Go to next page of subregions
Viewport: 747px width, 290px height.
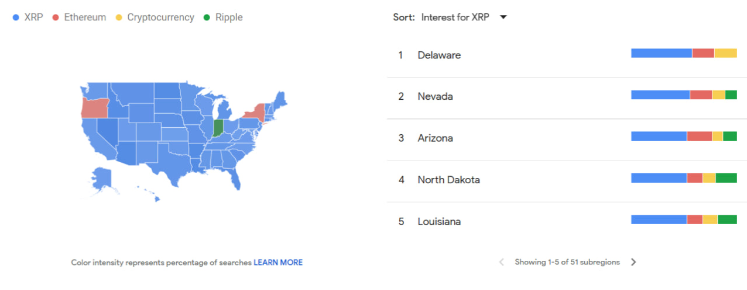coord(633,262)
